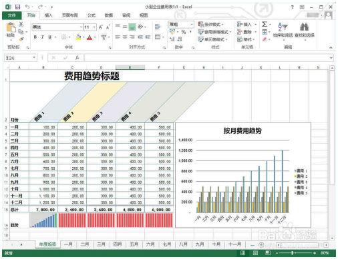Open the green File button

(x=12, y=15)
